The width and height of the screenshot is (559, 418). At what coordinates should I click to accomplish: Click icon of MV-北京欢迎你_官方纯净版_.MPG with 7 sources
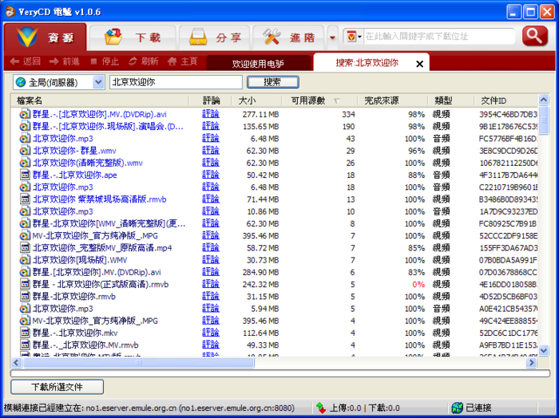(25, 235)
